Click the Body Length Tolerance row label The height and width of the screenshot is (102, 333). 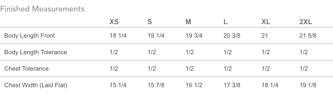[36, 52]
